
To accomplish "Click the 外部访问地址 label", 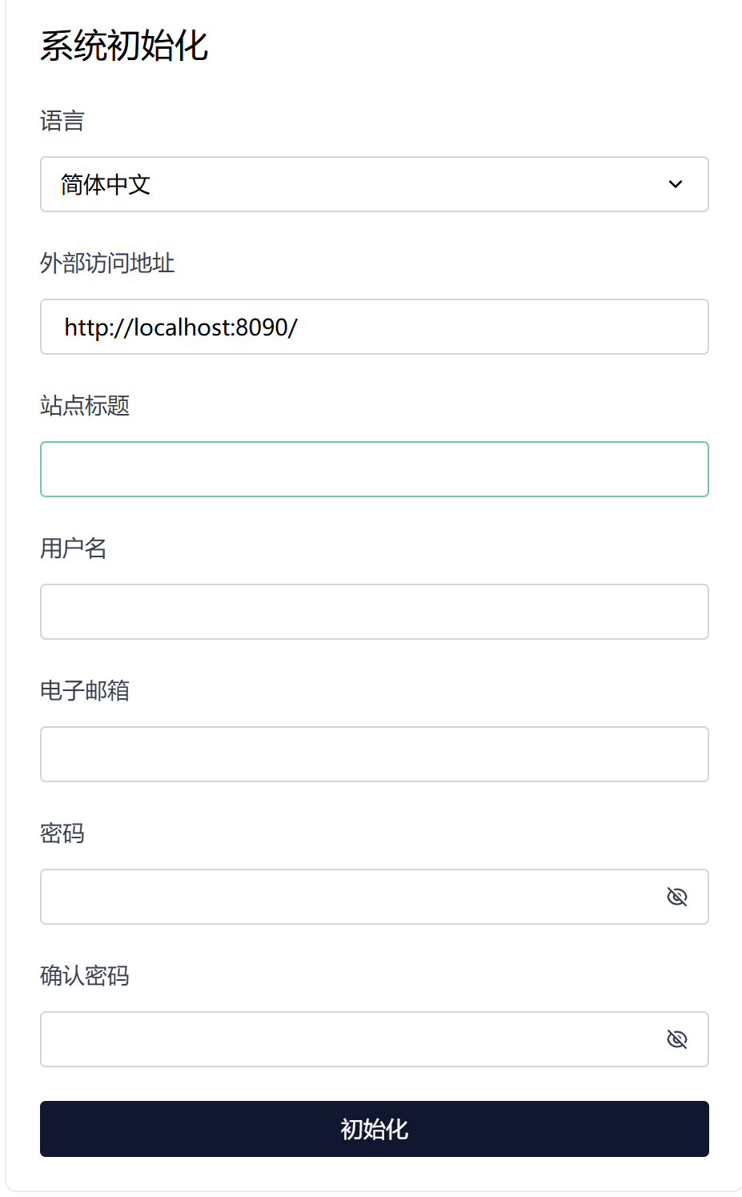I will click(x=107, y=263).
